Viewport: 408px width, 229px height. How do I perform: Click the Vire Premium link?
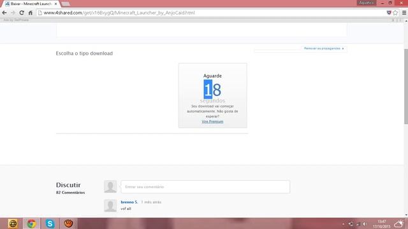(x=212, y=121)
